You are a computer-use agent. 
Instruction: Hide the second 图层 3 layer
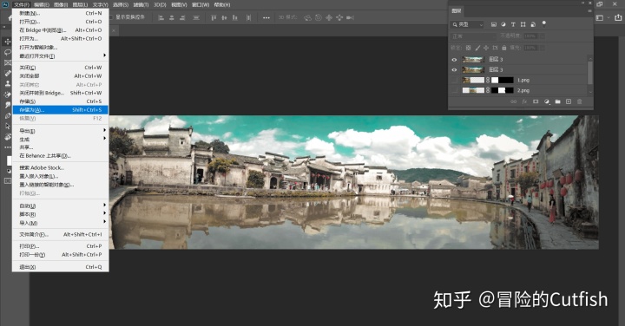tap(454, 69)
